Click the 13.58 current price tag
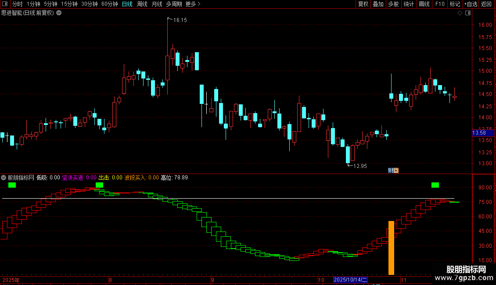This screenshot has height=285, width=496. click(482, 133)
